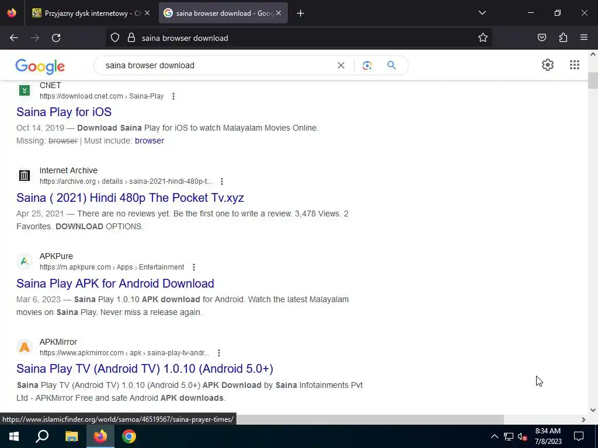Click the horizontal scrollbar right arrow
The image size is (598, 448).
pos(583,420)
